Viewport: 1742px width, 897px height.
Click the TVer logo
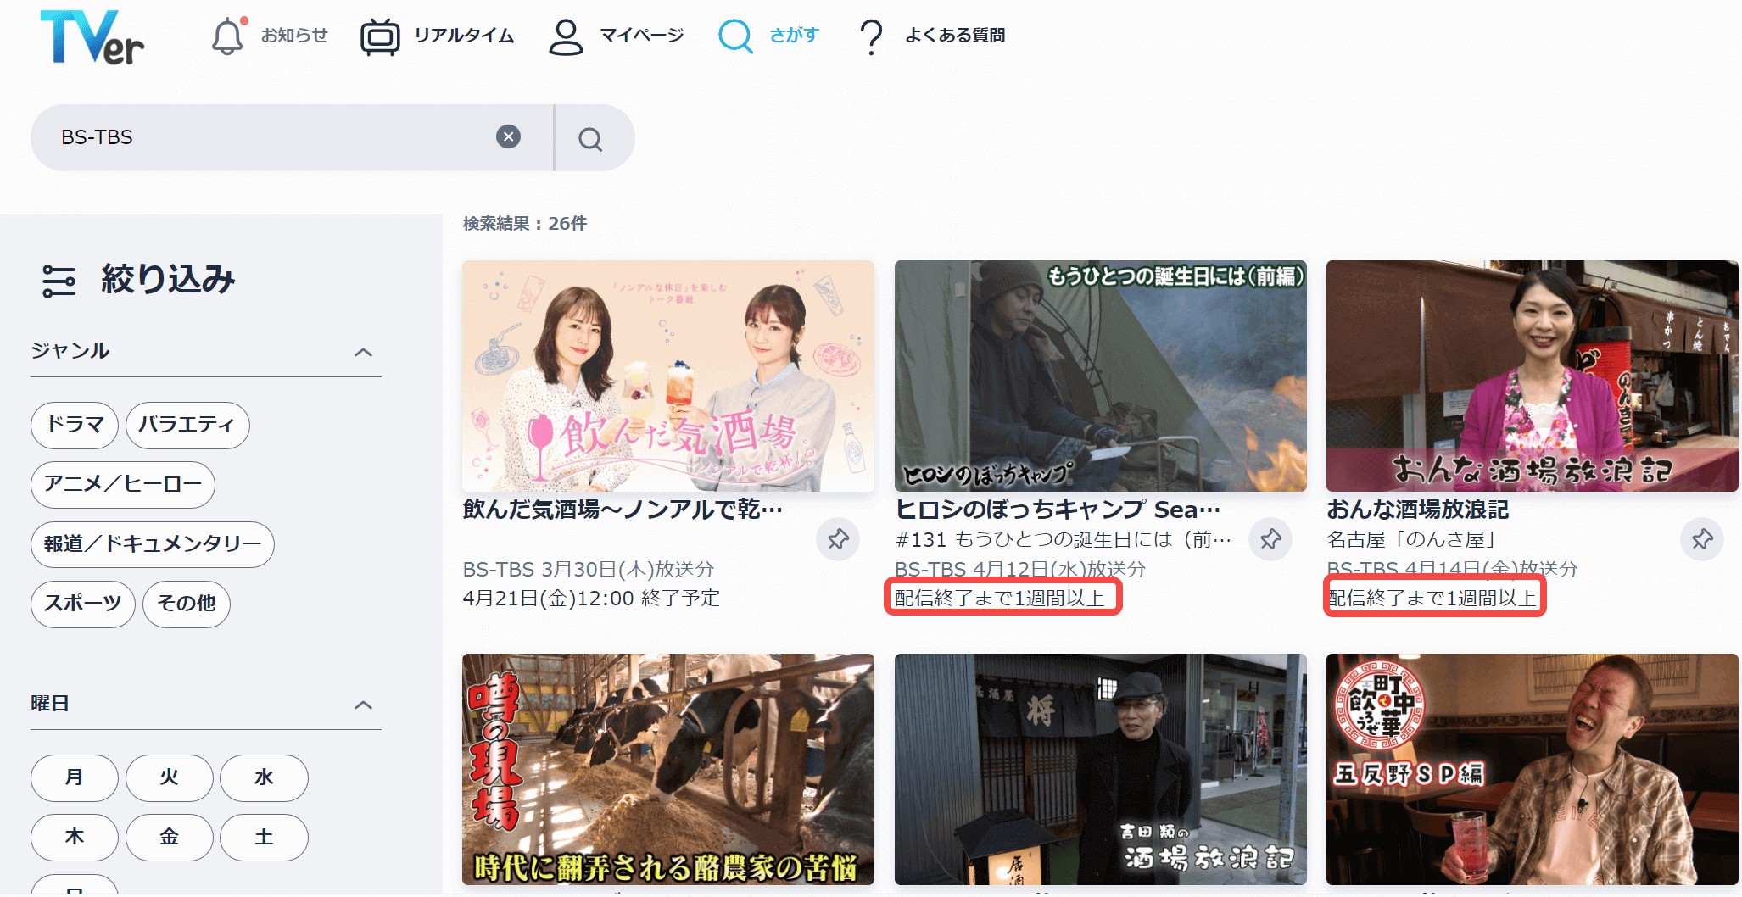click(x=92, y=37)
